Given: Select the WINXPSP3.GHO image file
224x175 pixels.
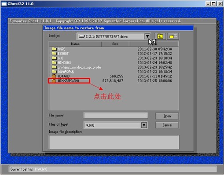Looking at the screenshot, I should coord(66,80).
